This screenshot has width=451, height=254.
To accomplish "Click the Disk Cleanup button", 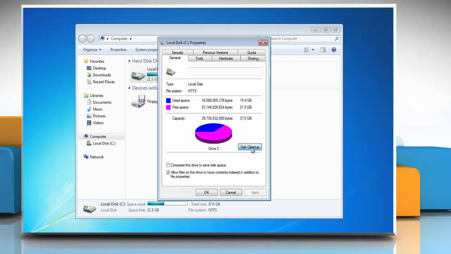I will point(250,147).
